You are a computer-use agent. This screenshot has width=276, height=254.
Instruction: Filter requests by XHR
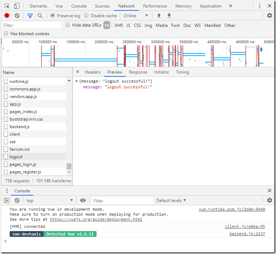[x=119, y=25]
